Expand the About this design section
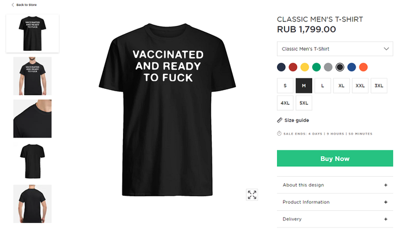The width and height of the screenshot is (404, 235). [304, 185]
